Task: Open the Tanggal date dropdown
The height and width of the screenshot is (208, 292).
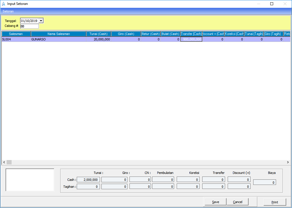Action: click(x=41, y=21)
